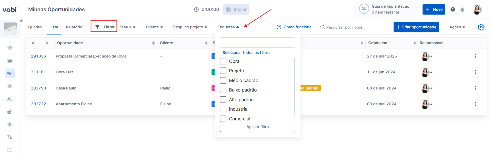This screenshot has width=491, height=159.
Task: Click the Pesquisar por nome search field
Action: pos(356,27)
